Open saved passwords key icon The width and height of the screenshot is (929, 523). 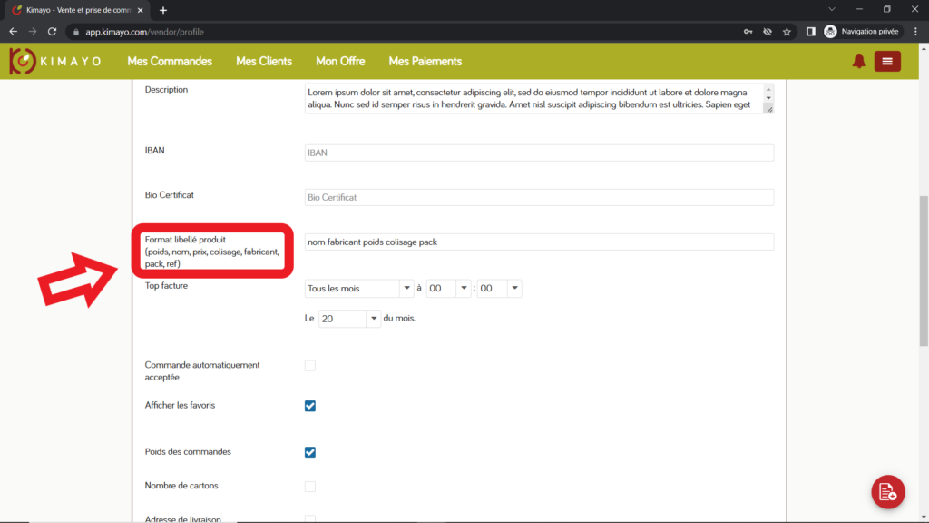pos(748,32)
